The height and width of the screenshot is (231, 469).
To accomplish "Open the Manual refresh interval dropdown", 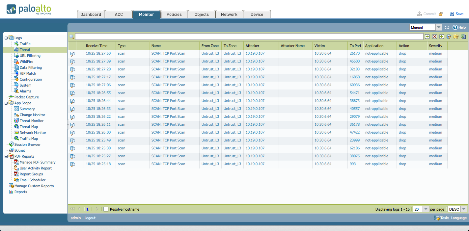I will point(439,28).
